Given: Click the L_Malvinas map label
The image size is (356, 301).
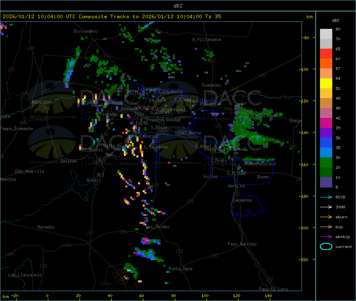Looking at the screenshot, I should [x=156, y=147].
